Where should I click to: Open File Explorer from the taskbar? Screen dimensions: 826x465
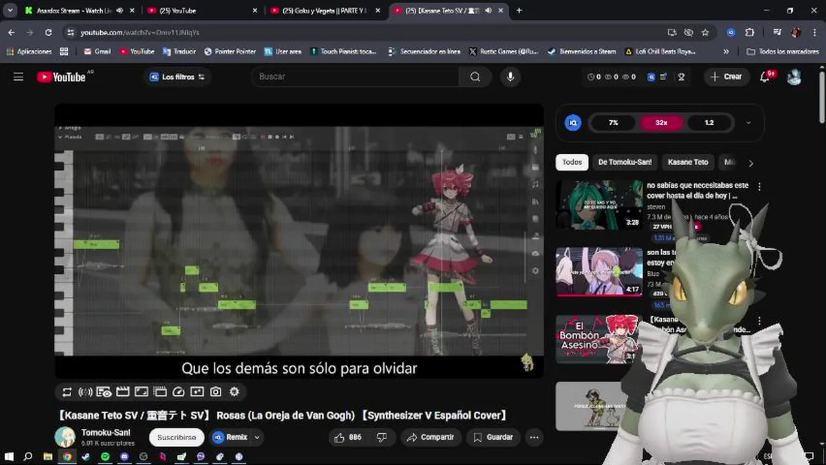pos(48,457)
